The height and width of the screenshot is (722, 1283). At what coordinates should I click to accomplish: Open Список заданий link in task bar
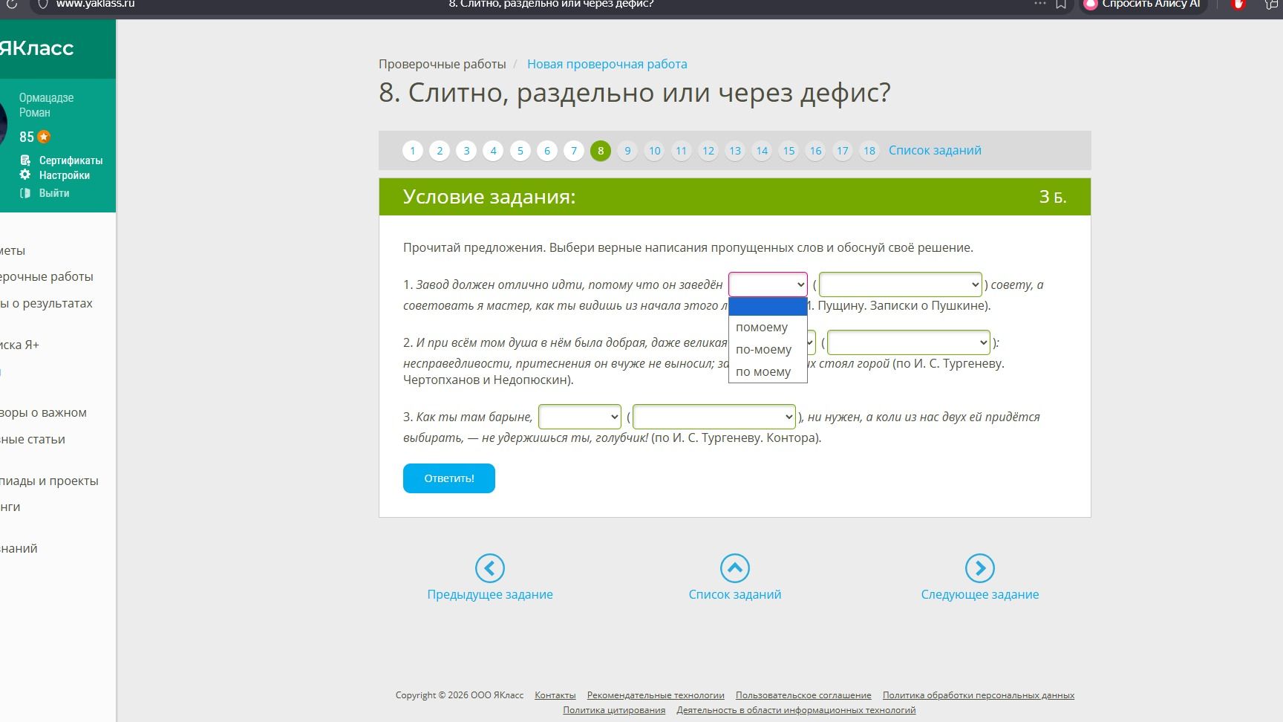coord(935,150)
